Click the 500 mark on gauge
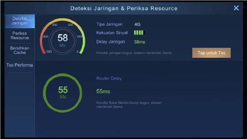The height and width of the screenshot is (139, 247). click(49, 52)
